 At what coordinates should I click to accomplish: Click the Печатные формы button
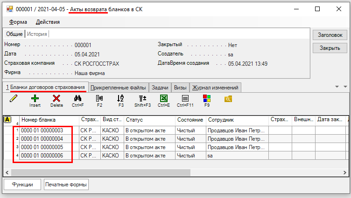[66, 184]
